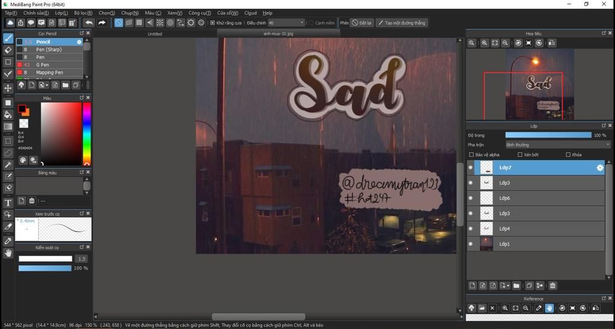615x329 pixels.
Task: Click the Đặt lại button
Action: [x=361, y=23]
